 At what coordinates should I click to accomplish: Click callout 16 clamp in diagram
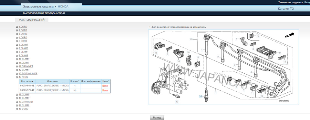(x=178, y=61)
